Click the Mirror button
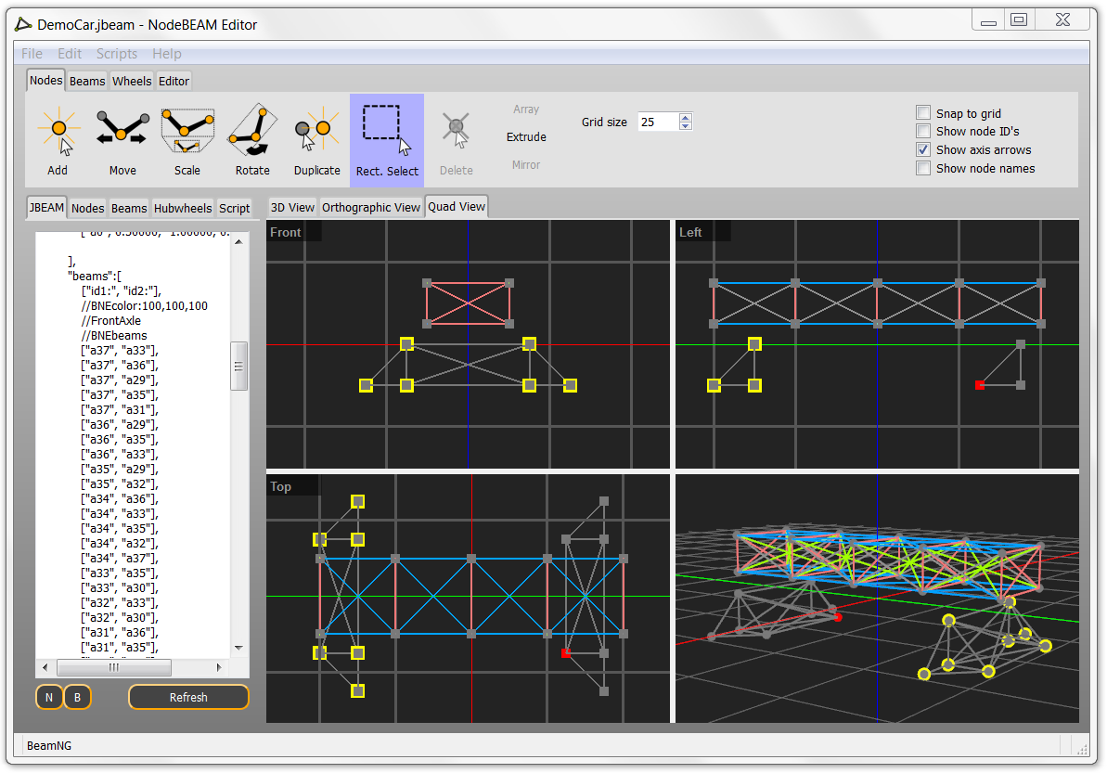Image resolution: width=1107 pixels, height=773 pixels. pyautogui.click(x=526, y=164)
